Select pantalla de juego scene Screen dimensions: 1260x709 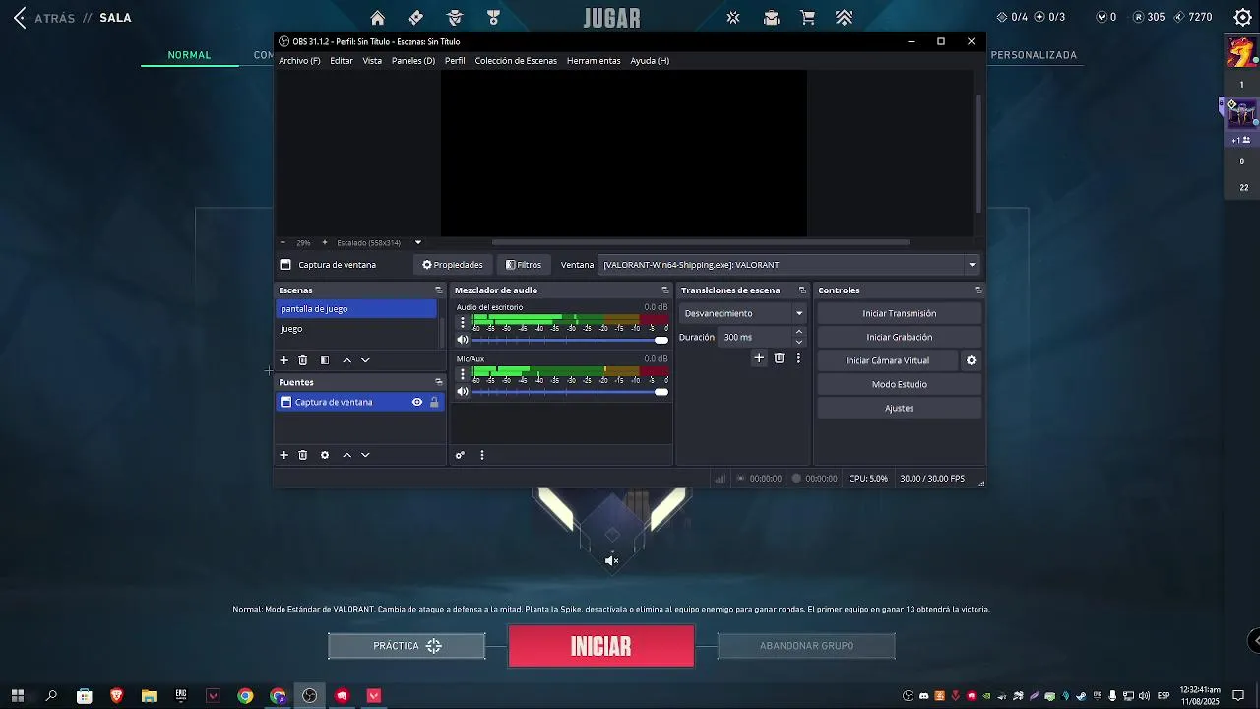click(x=356, y=309)
